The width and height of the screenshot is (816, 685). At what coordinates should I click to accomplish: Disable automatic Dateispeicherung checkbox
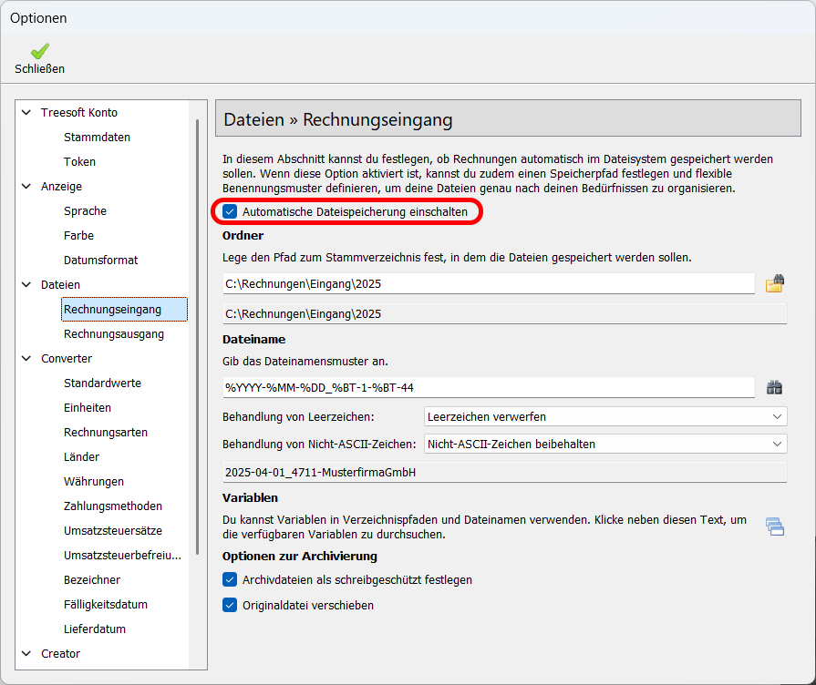[x=231, y=212]
